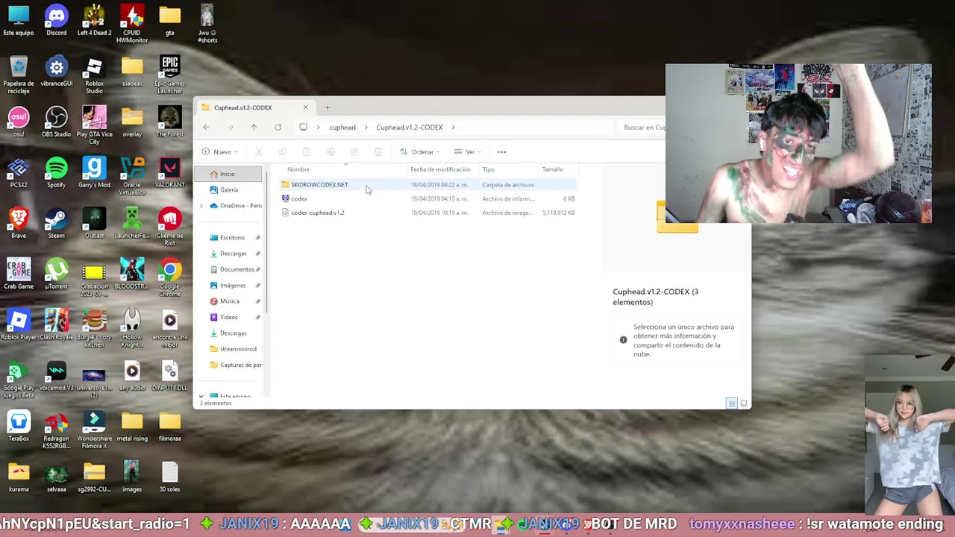Open Discord desktop shortcut
This screenshot has height=537, width=955.
(56, 20)
